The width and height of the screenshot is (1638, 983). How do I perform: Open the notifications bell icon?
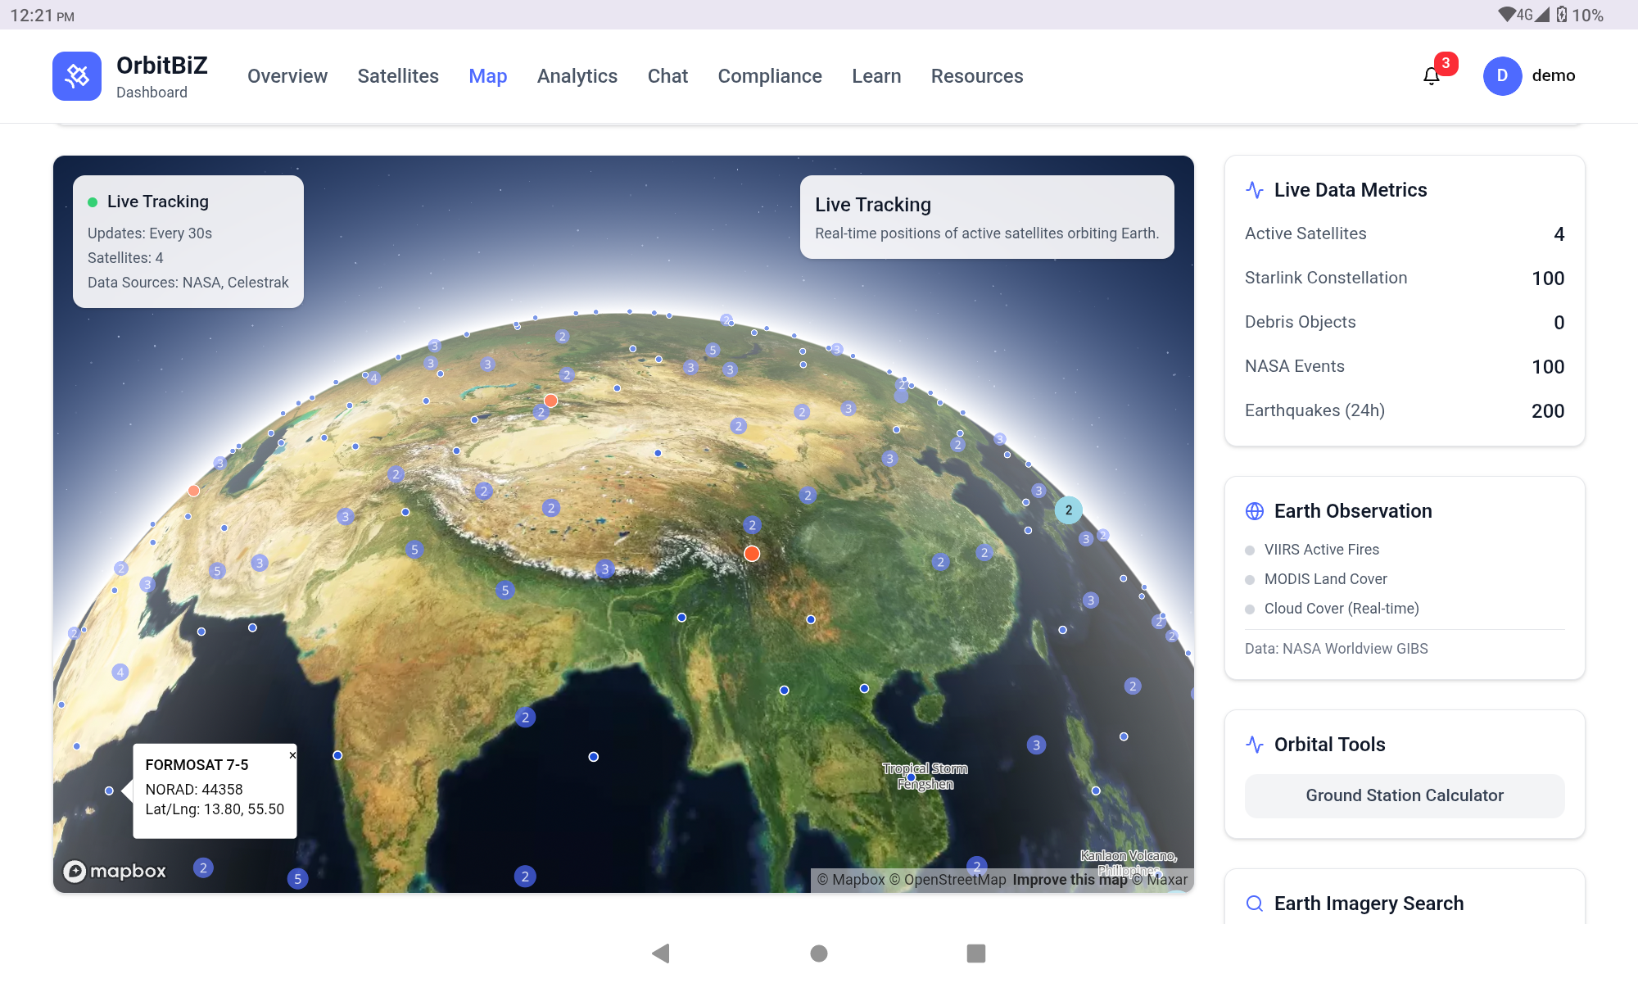click(1431, 76)
